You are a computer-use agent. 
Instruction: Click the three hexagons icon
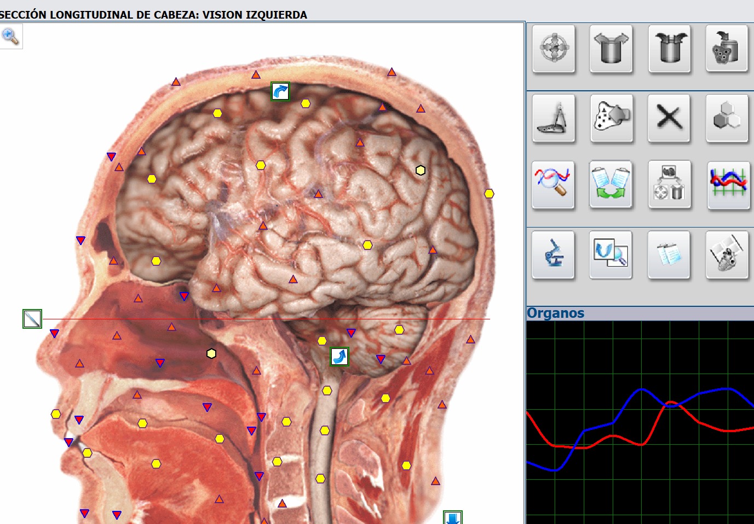click(727, 118)
